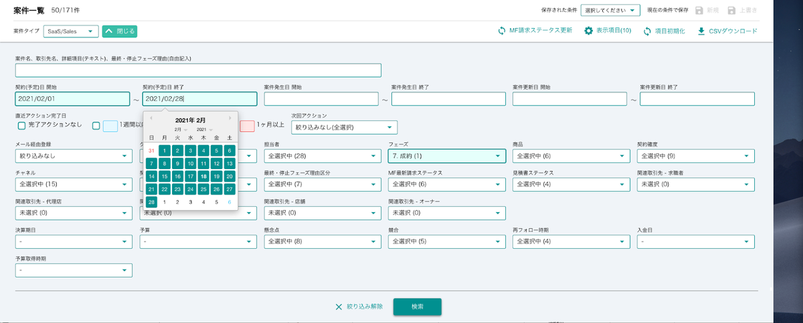Open 表示項目(10) gear settings
This screenshot has width=803, height=323.
tap(589, 31)
